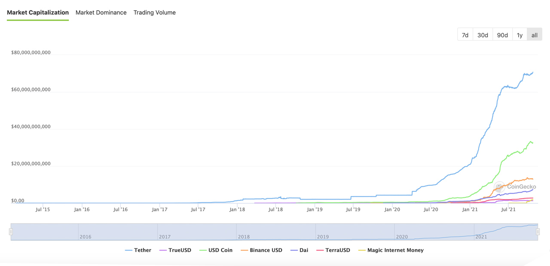Image resolution: width=550 pixels, height=266 pixels.
Task: Open the Trading Volume tab
Action: pyautogui.click(x=154, y=12)
